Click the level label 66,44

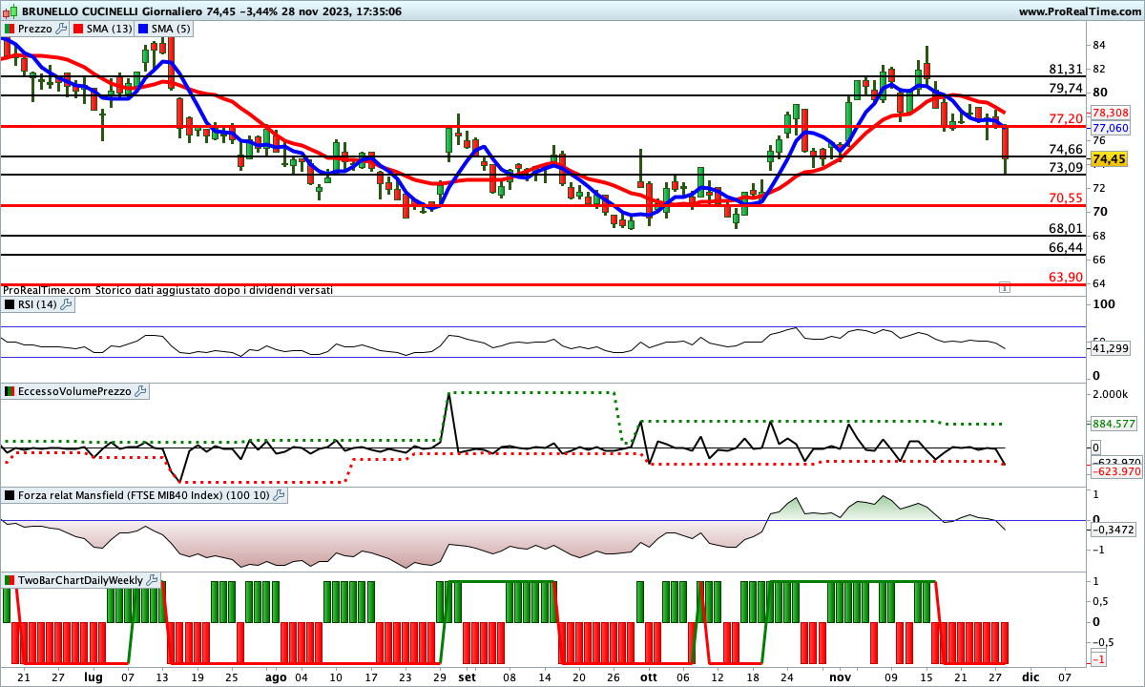pyautogui.click(x=1066, y=247)
